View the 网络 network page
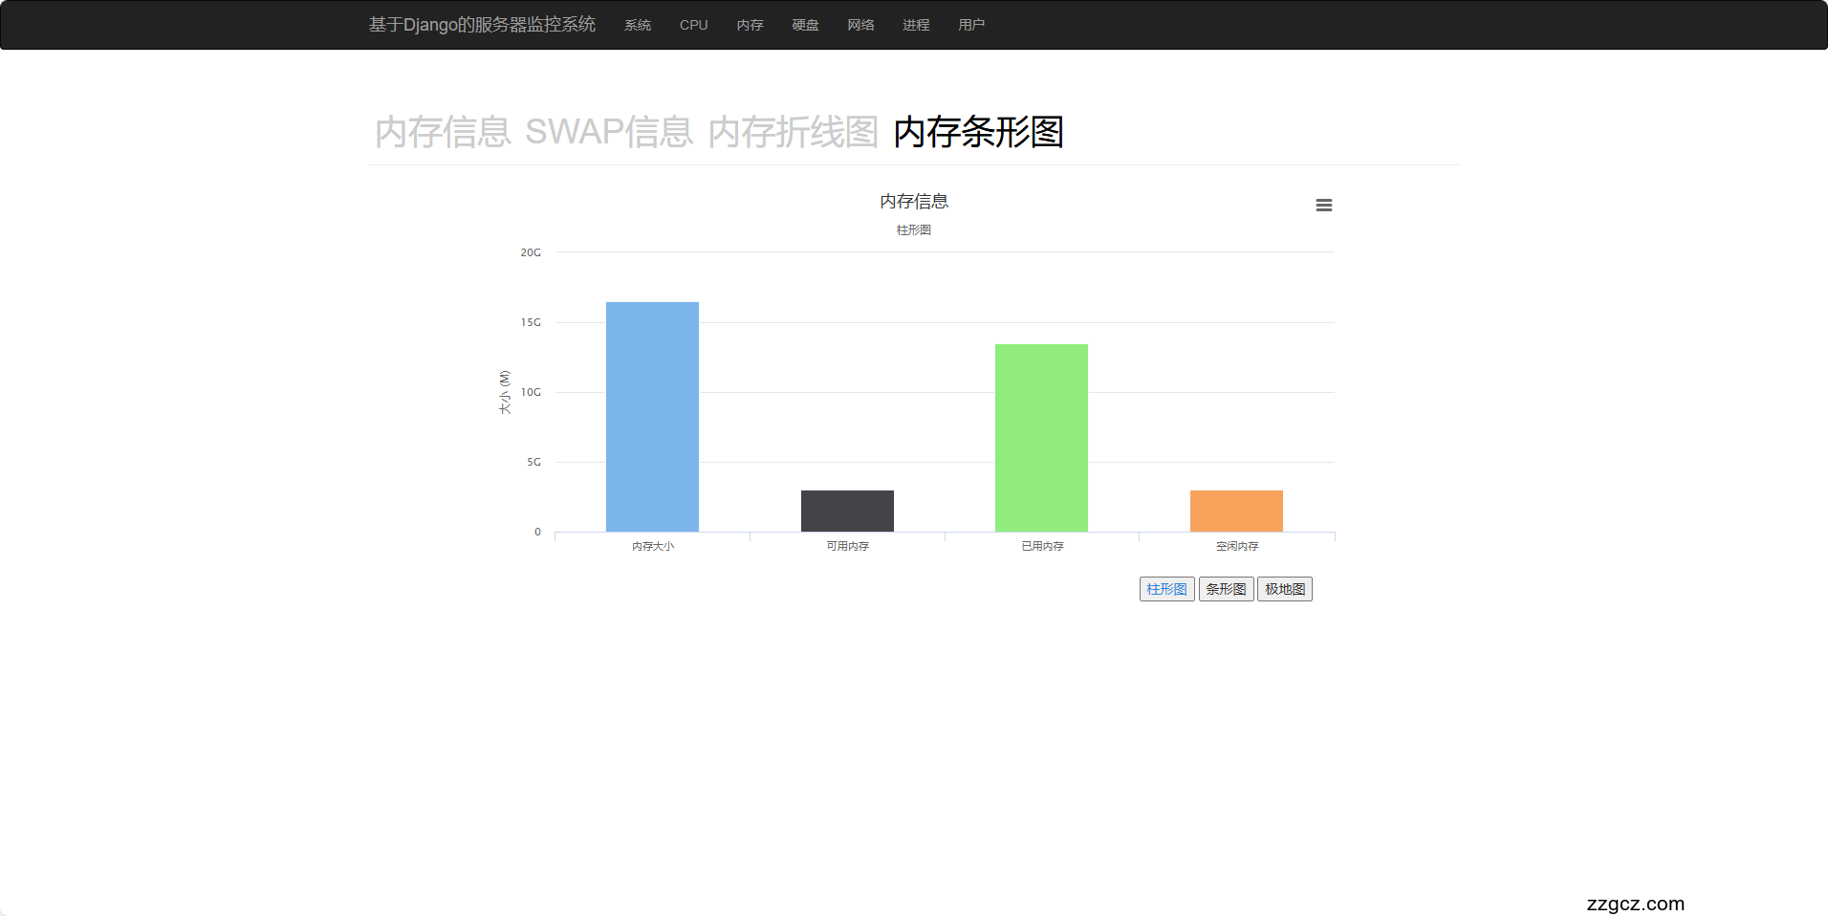Viewport: 1828px width, 916px height. (860, 25)
